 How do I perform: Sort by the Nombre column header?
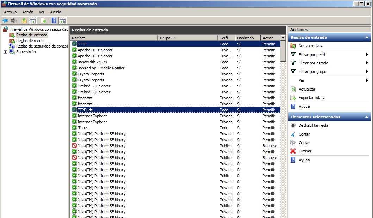pyautogui.click(x=114, y=38)
